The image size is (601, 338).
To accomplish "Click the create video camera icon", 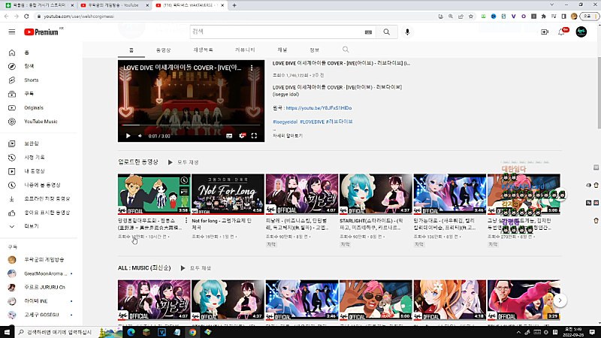I will point(545,32).
